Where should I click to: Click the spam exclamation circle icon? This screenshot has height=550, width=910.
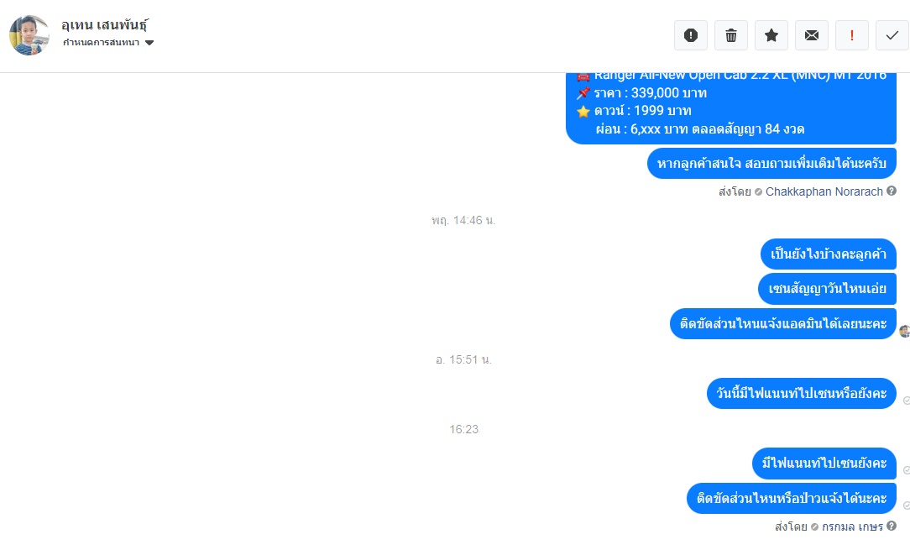tap(691, 35)
